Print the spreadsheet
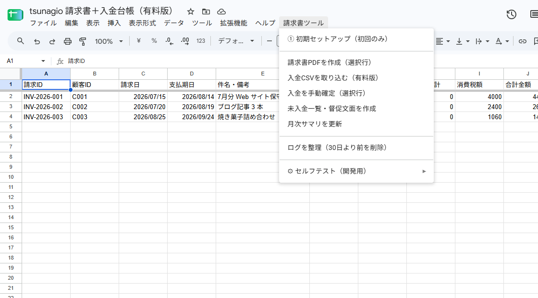 click(x=68, y=41)
